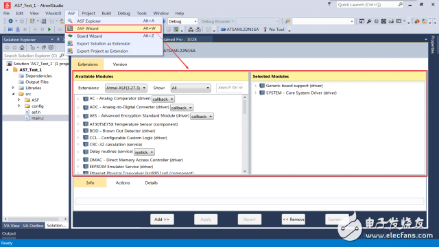This screenshot has height=247, width=439.
Task: Expand Generic board support in Selected Modules
Action: (x=256, y=86)
